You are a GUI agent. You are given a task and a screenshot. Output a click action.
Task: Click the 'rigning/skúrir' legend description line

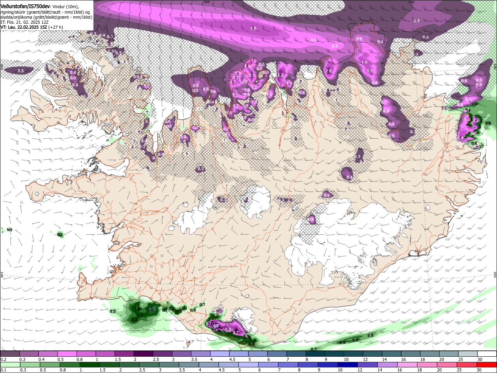pos(45,12)
